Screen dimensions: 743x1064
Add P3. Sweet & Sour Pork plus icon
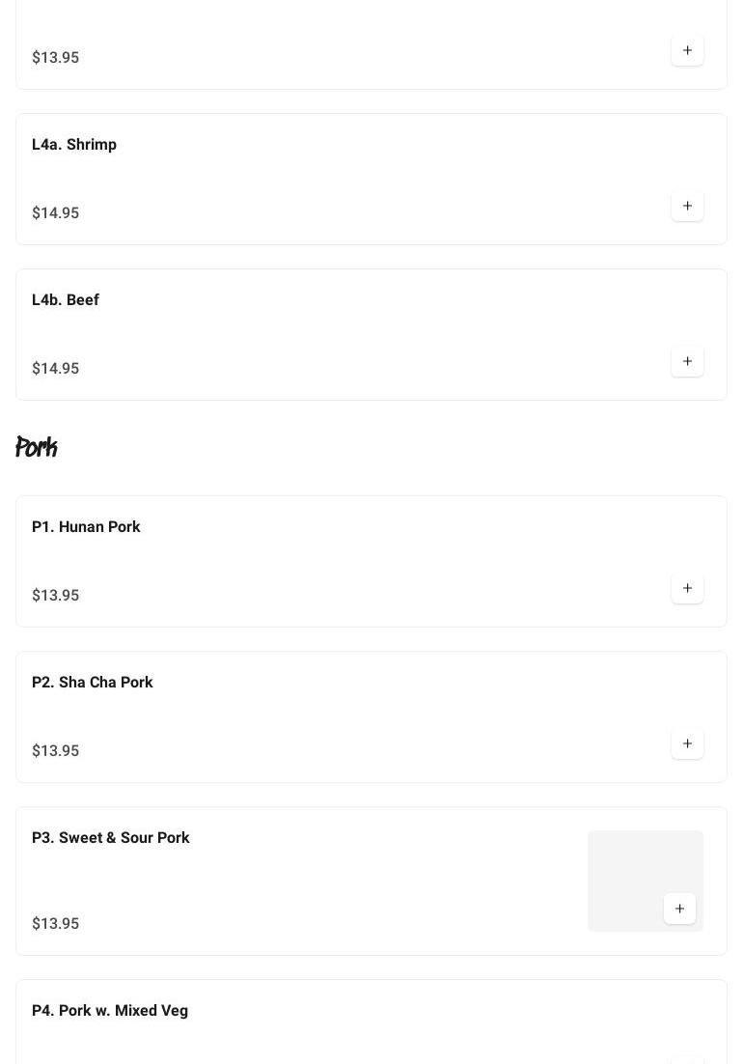(x=679, y=909)
